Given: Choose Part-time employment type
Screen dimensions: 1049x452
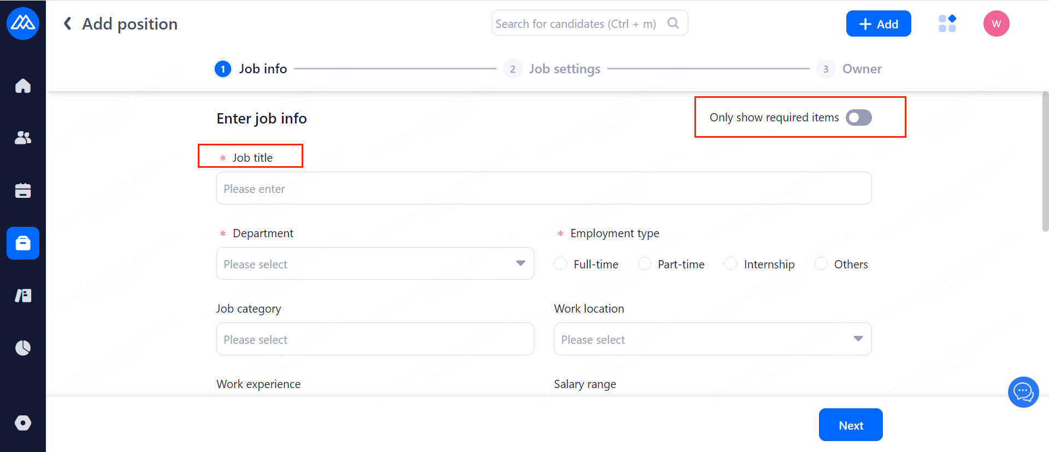Looking at the screenshot, I should pyautogui.click(x=645, y=264).
